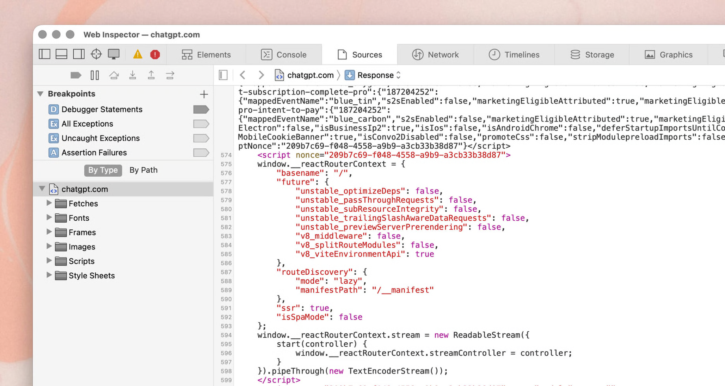Group resources By Type
The height and width of the screenshot is (386, 725).
click(103, 170)
